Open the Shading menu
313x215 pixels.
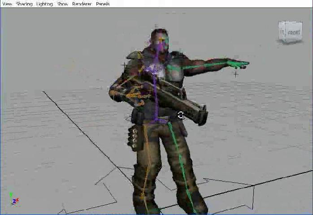[x=24, y=4]
